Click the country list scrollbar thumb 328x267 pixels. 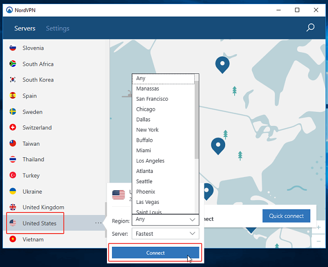(x=106, y=220)
